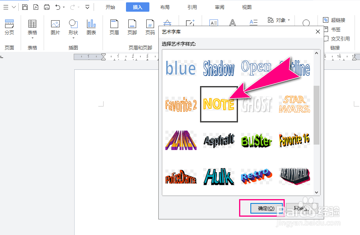Screen dimensions: 360x235
Task: Click the 书签 bookmark button
Action: click(332, 29)
